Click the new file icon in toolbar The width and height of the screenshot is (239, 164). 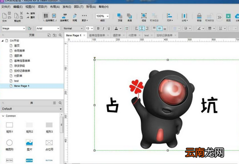(4, 16)
